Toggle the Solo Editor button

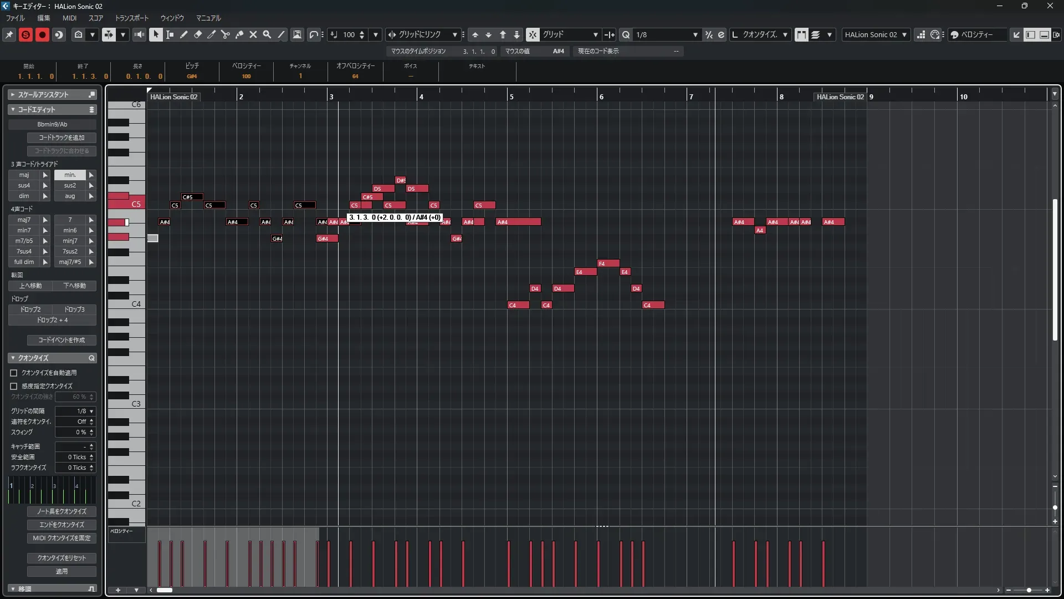pos(25,34)
